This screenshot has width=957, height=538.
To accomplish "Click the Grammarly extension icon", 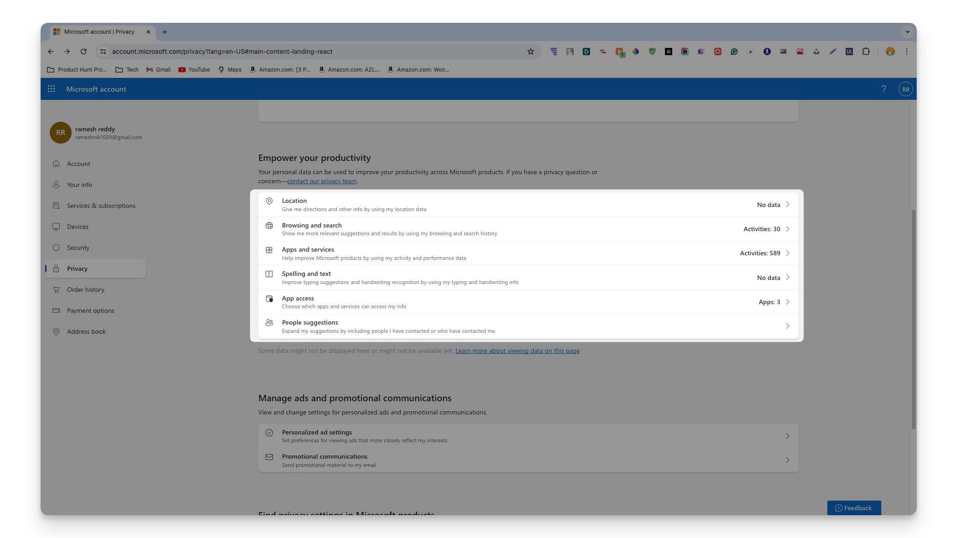I will [x=734, y=52].
